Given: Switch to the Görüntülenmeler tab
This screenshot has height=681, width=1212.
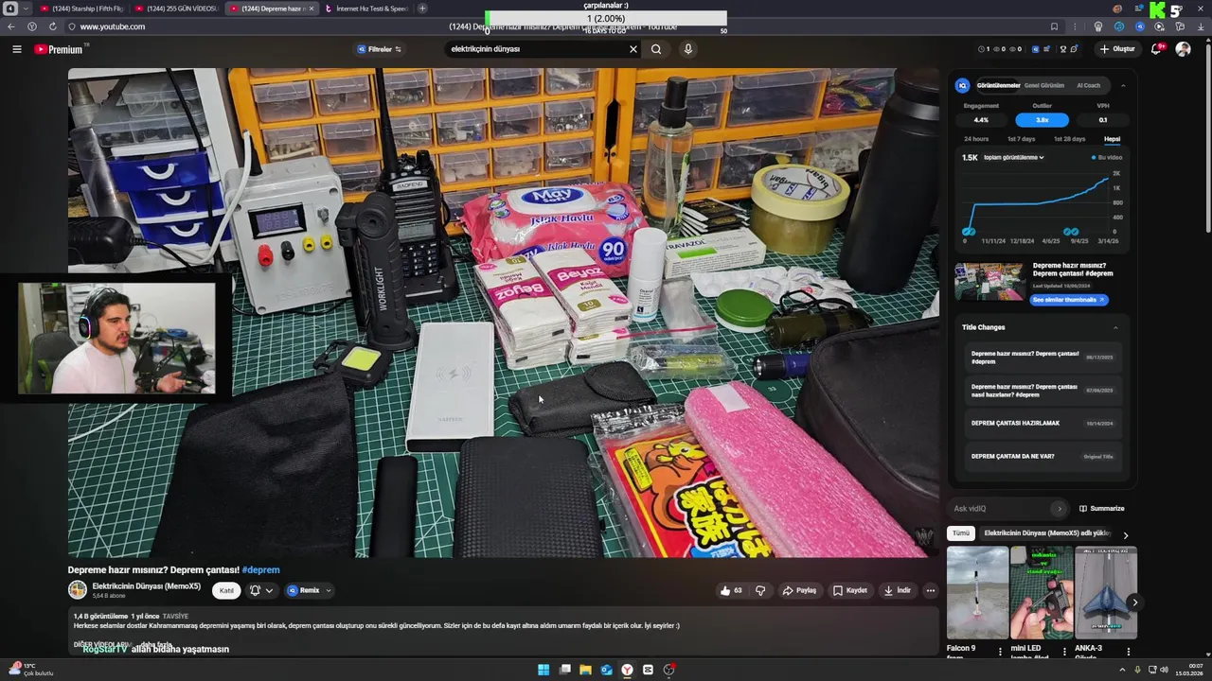Looking at the screenshot, I should pos(998,85).
